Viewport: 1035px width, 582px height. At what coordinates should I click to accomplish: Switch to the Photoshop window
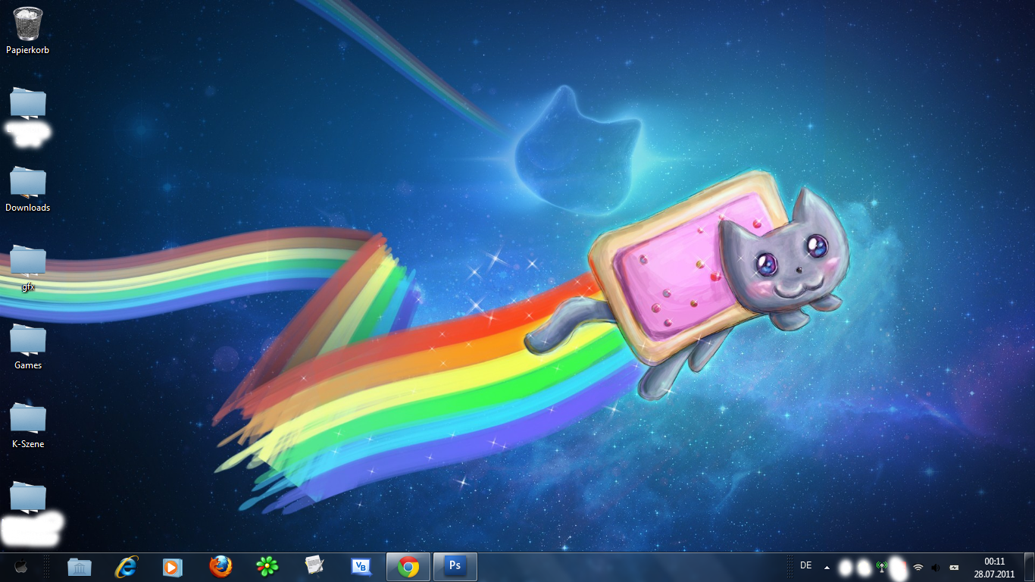pyautogui.click(x=455, y=566)
